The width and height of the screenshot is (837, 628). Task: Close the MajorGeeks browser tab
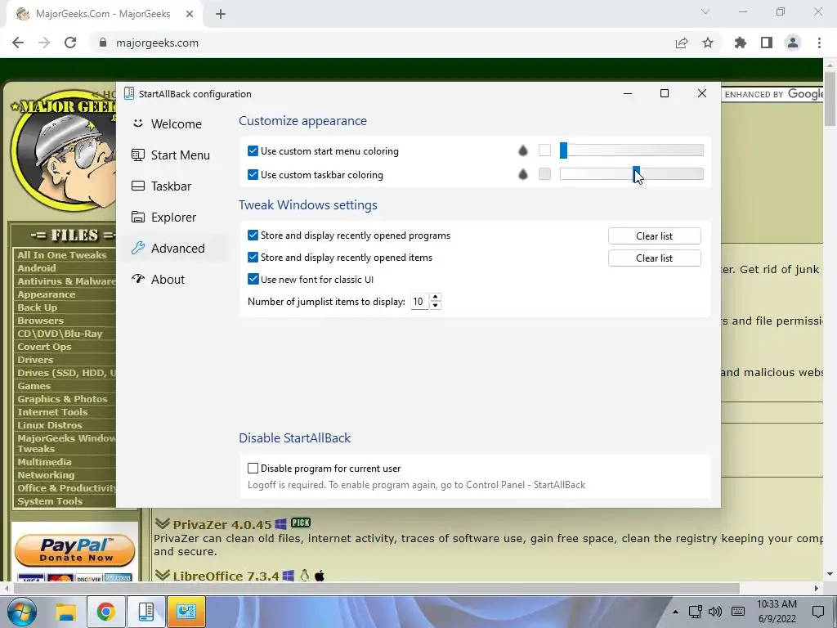click(190, 15)
